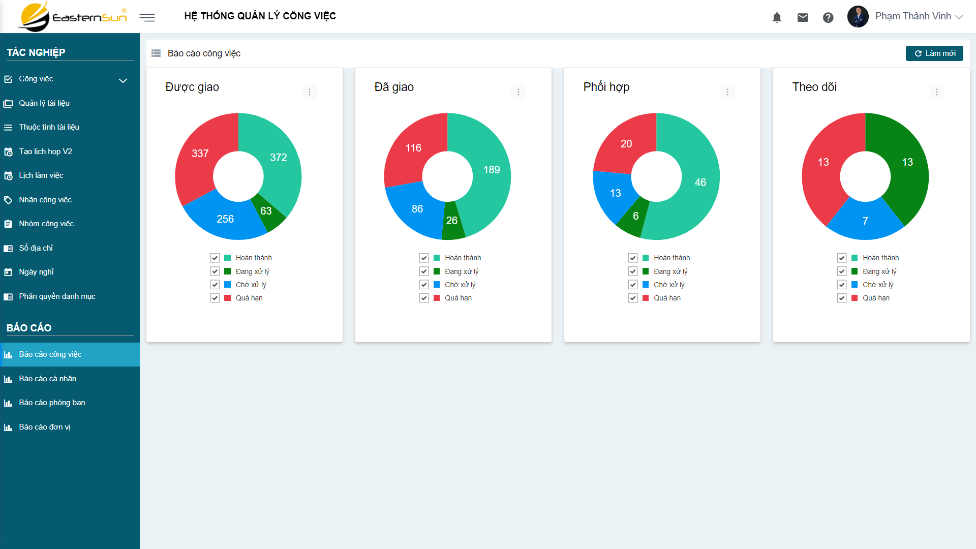Select Báo cáo phòng ban in sidebar
The image size is (976, 549).
[x=52, y=403]
